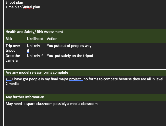Click the underlined 'media .' text
Image resolution: width=166 pixels, height=126 pixels.
15,84
